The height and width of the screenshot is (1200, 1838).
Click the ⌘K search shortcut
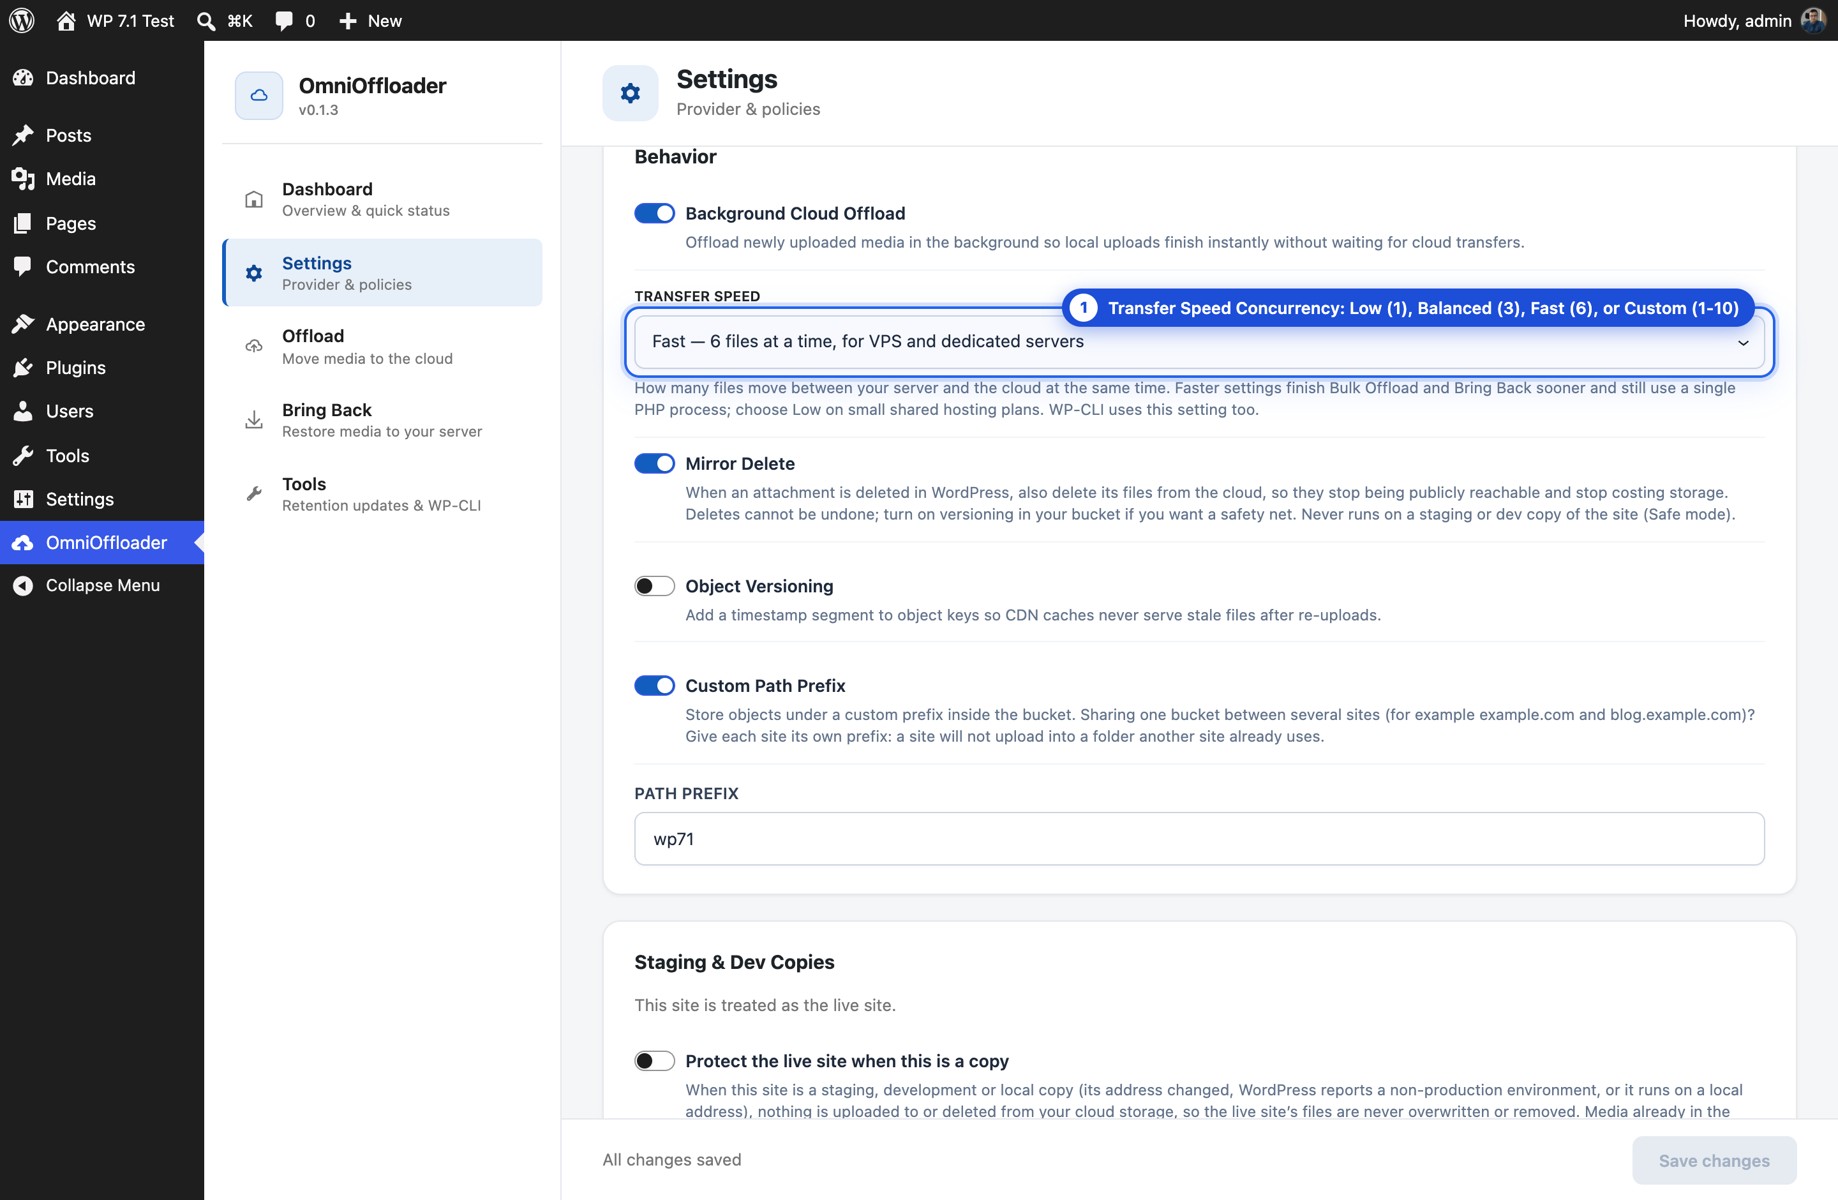click(239, 21)
